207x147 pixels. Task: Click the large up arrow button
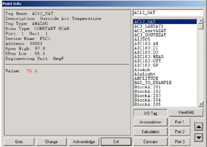(x=198, y=127)
